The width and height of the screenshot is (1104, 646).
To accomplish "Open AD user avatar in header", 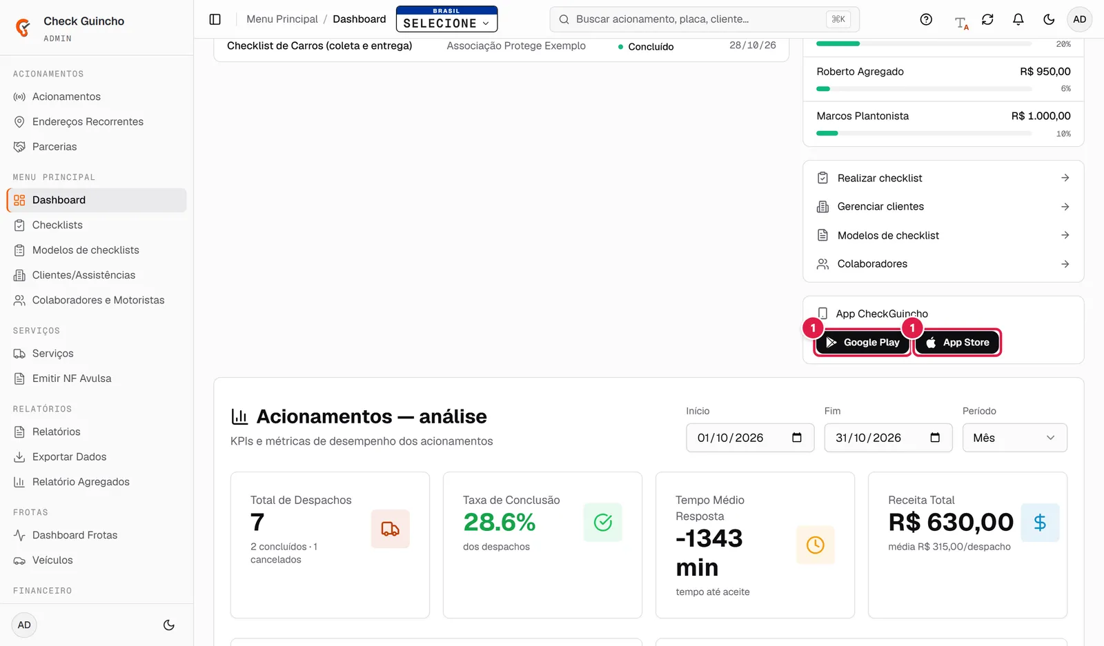I will point(1080,19).
